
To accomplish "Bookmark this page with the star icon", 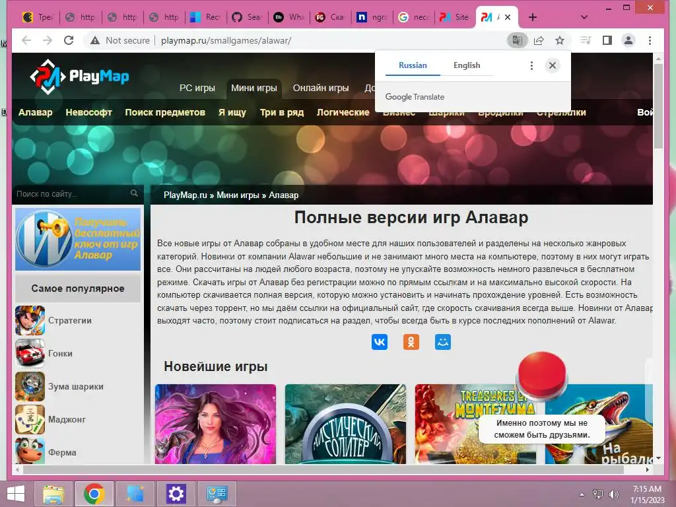I will (560, 40).
